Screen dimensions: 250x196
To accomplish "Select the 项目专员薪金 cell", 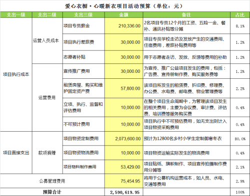I will 83,26.
